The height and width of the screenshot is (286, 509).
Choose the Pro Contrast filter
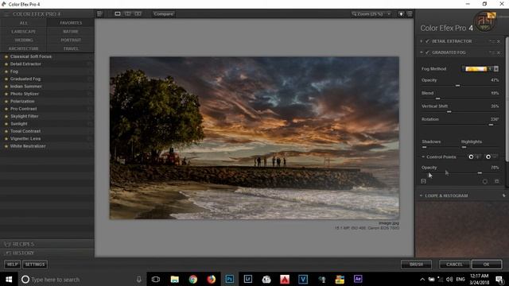[x=24, y=109]
